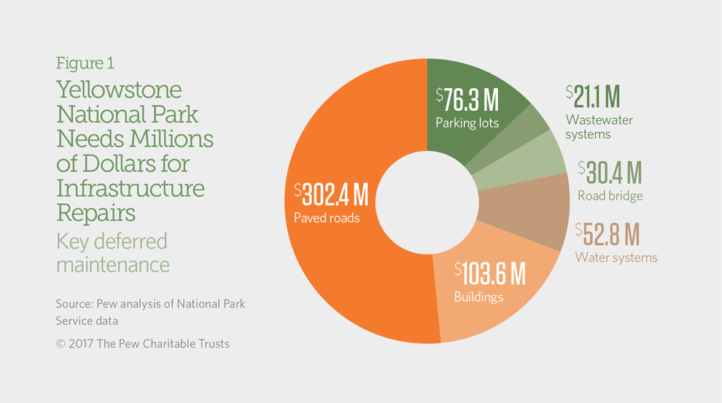Select the $76.3 M amount text
722x403 pixels.
point(468,100)
